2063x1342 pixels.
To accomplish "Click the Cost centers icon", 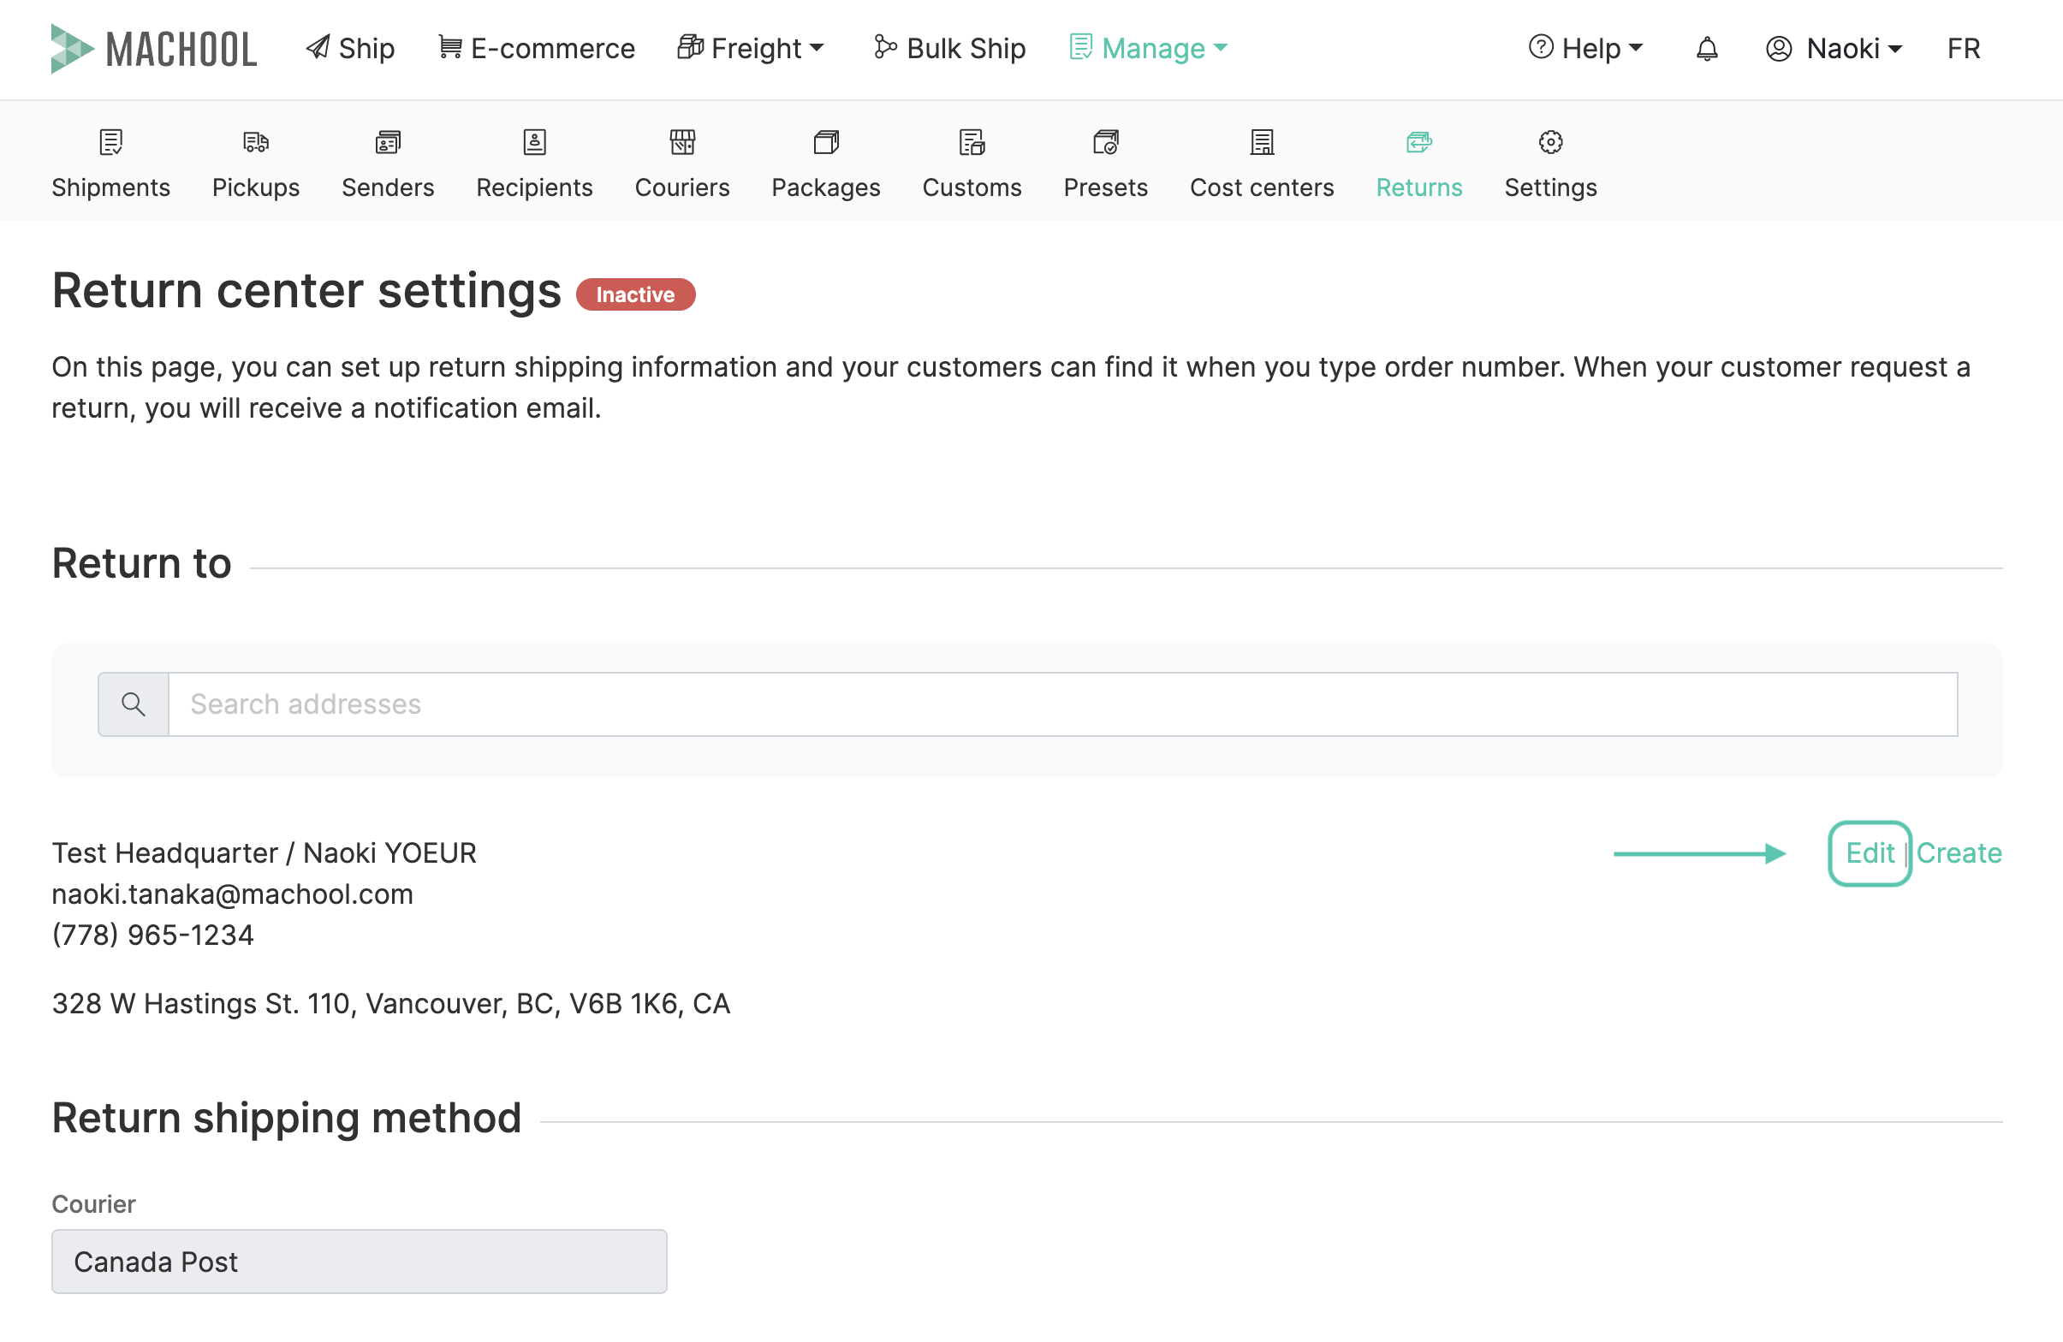I will (x=1261, y=142).
